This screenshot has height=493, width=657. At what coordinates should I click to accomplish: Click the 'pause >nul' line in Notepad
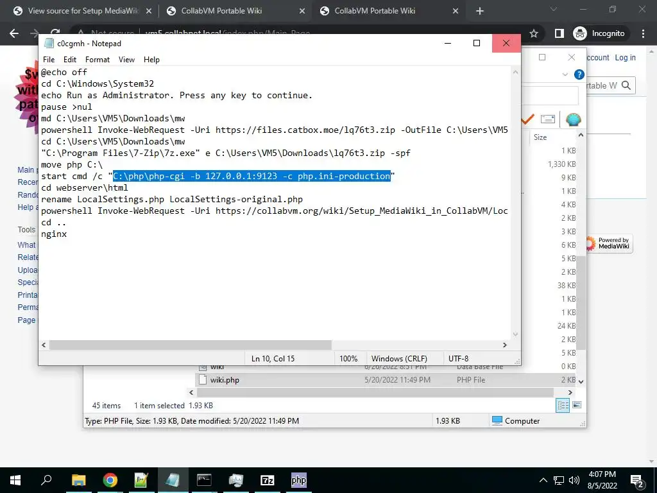[x=67, y=107]
